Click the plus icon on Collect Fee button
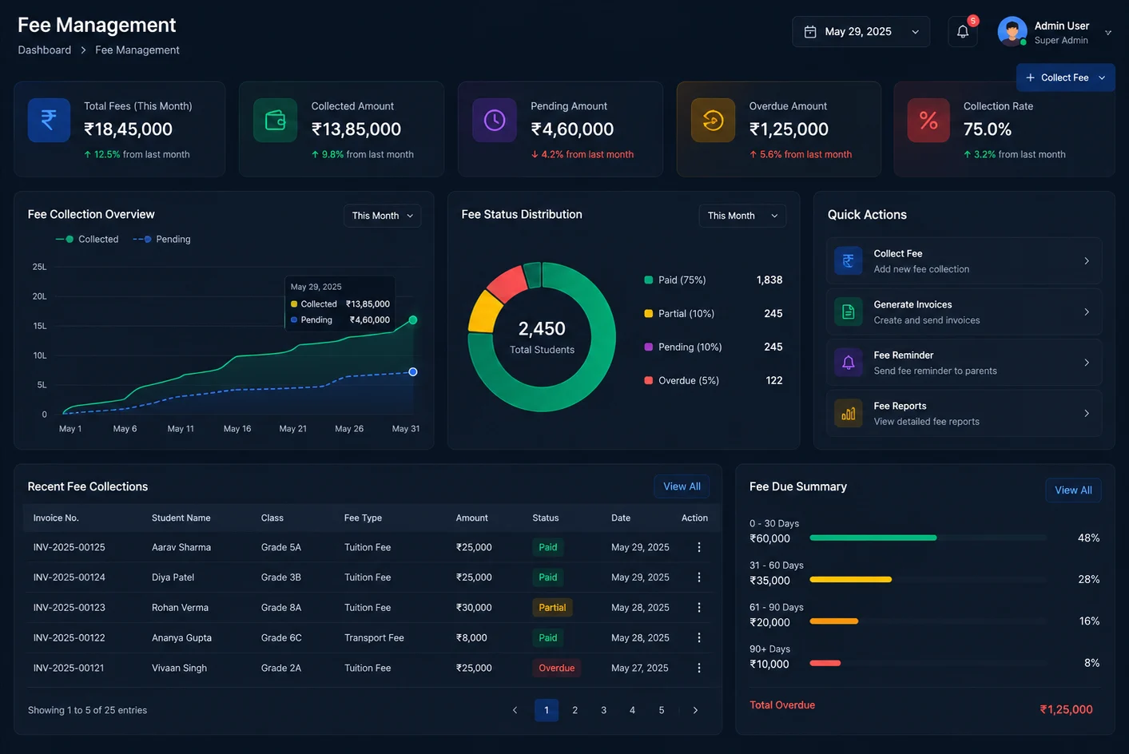Screen dimensions: 1129x754 coord(1030,77)
